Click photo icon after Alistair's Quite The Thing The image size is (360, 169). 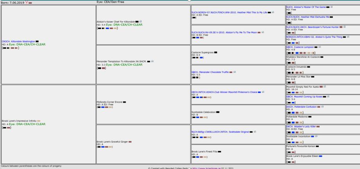pyautogui.click(x=347, y=37)
